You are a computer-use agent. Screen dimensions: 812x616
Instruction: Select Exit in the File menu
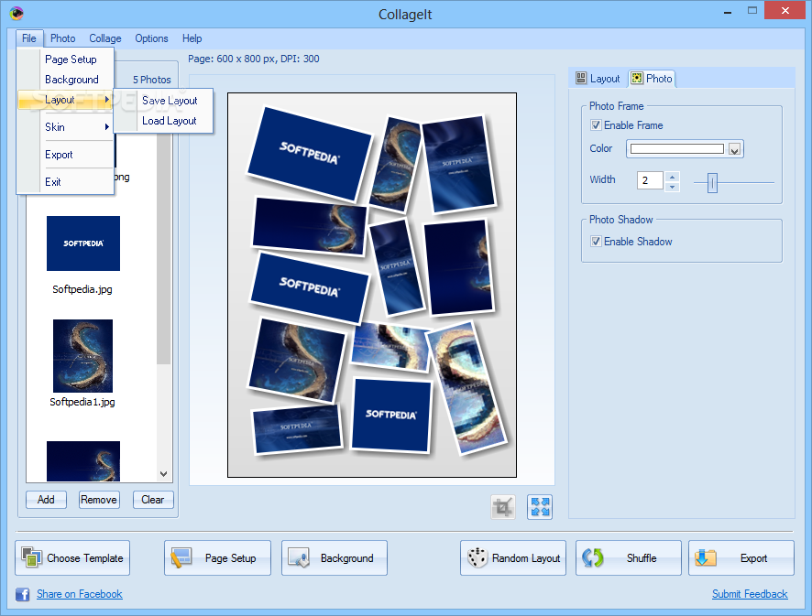tap(65, 182)
